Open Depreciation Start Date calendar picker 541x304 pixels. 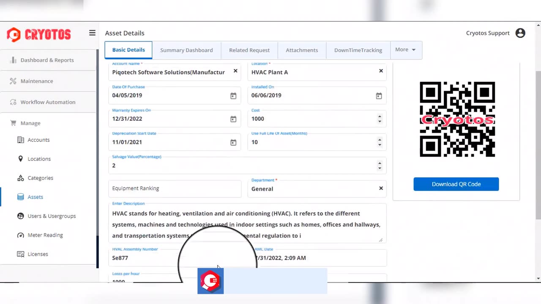coord(233,142)
